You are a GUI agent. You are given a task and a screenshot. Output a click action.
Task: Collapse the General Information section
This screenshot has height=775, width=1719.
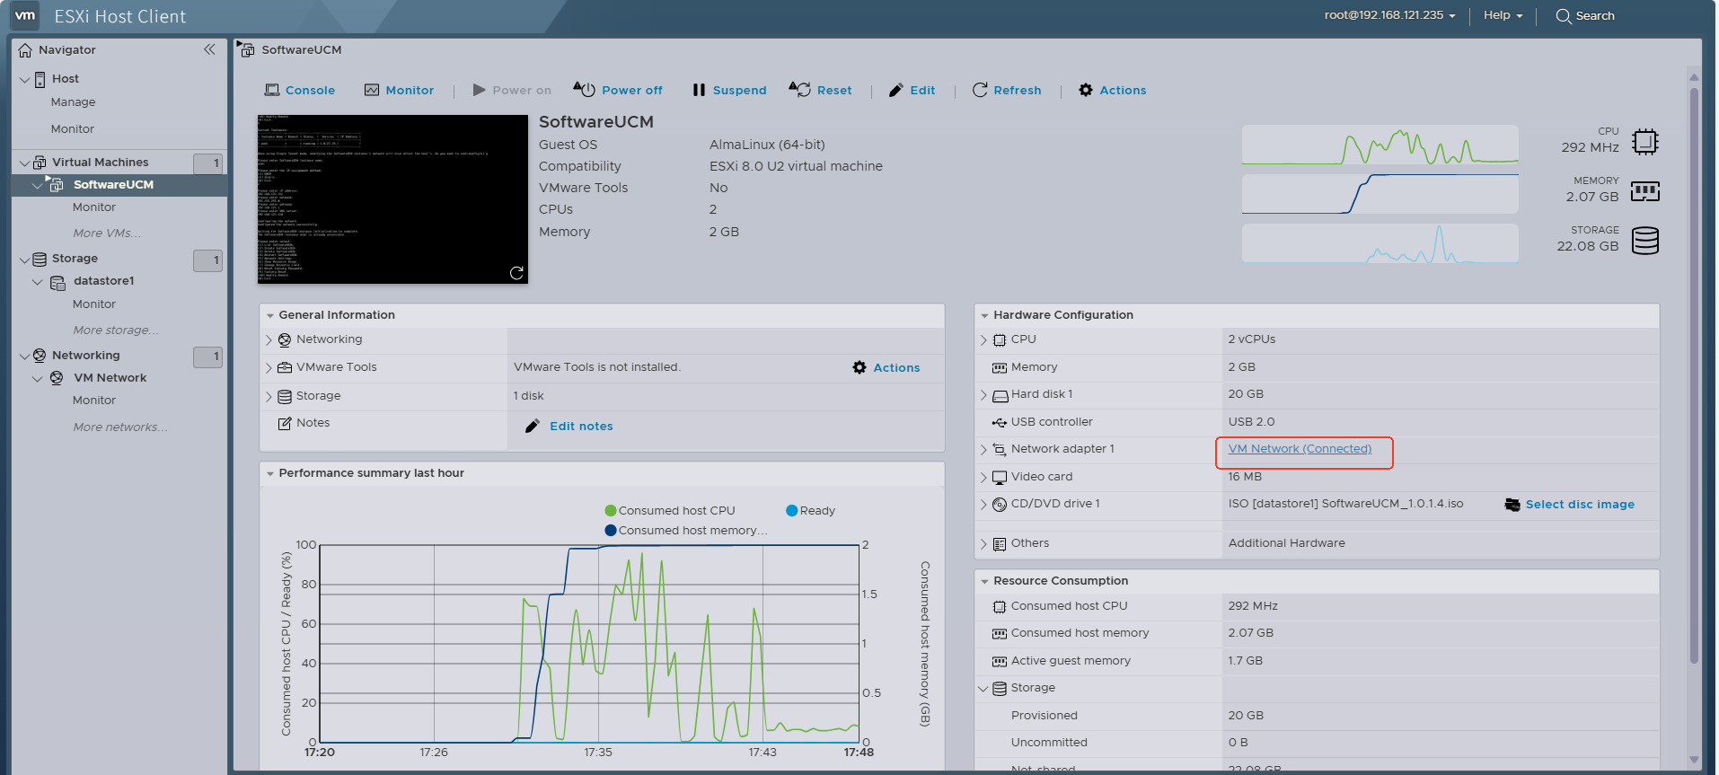[x=269, y=315]
